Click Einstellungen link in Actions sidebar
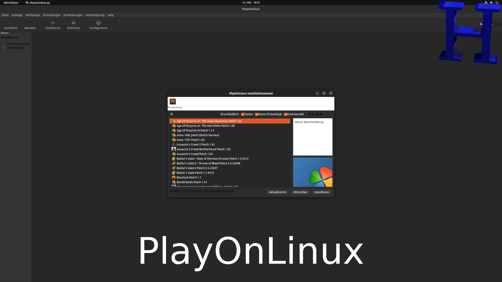Viewport: 502px width, 282px height. (16, 47)
